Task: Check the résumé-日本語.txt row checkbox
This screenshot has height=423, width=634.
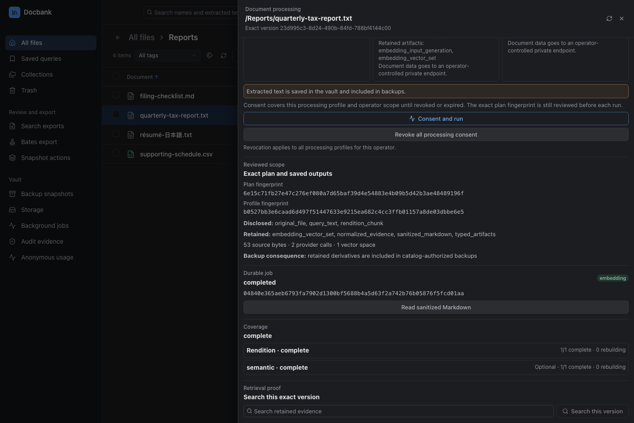Action: click(116, 134)
